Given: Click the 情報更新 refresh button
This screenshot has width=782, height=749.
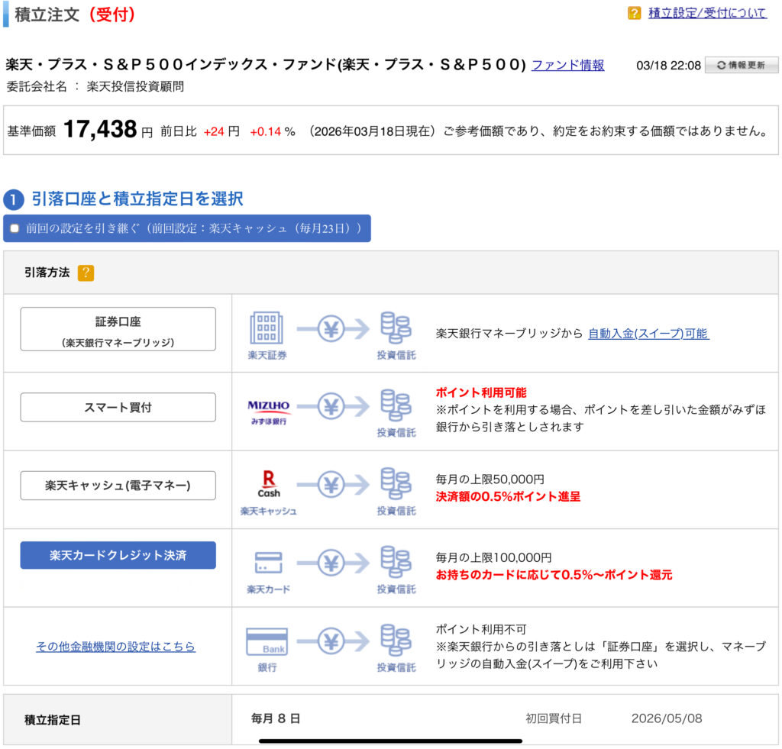Looking at the screenshot, I should click(x=741, y=66).
